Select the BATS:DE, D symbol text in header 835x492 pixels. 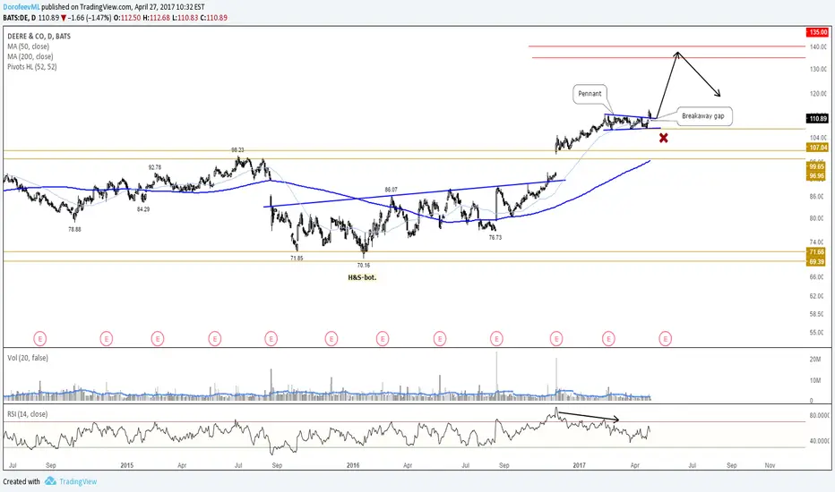[19, 18]
